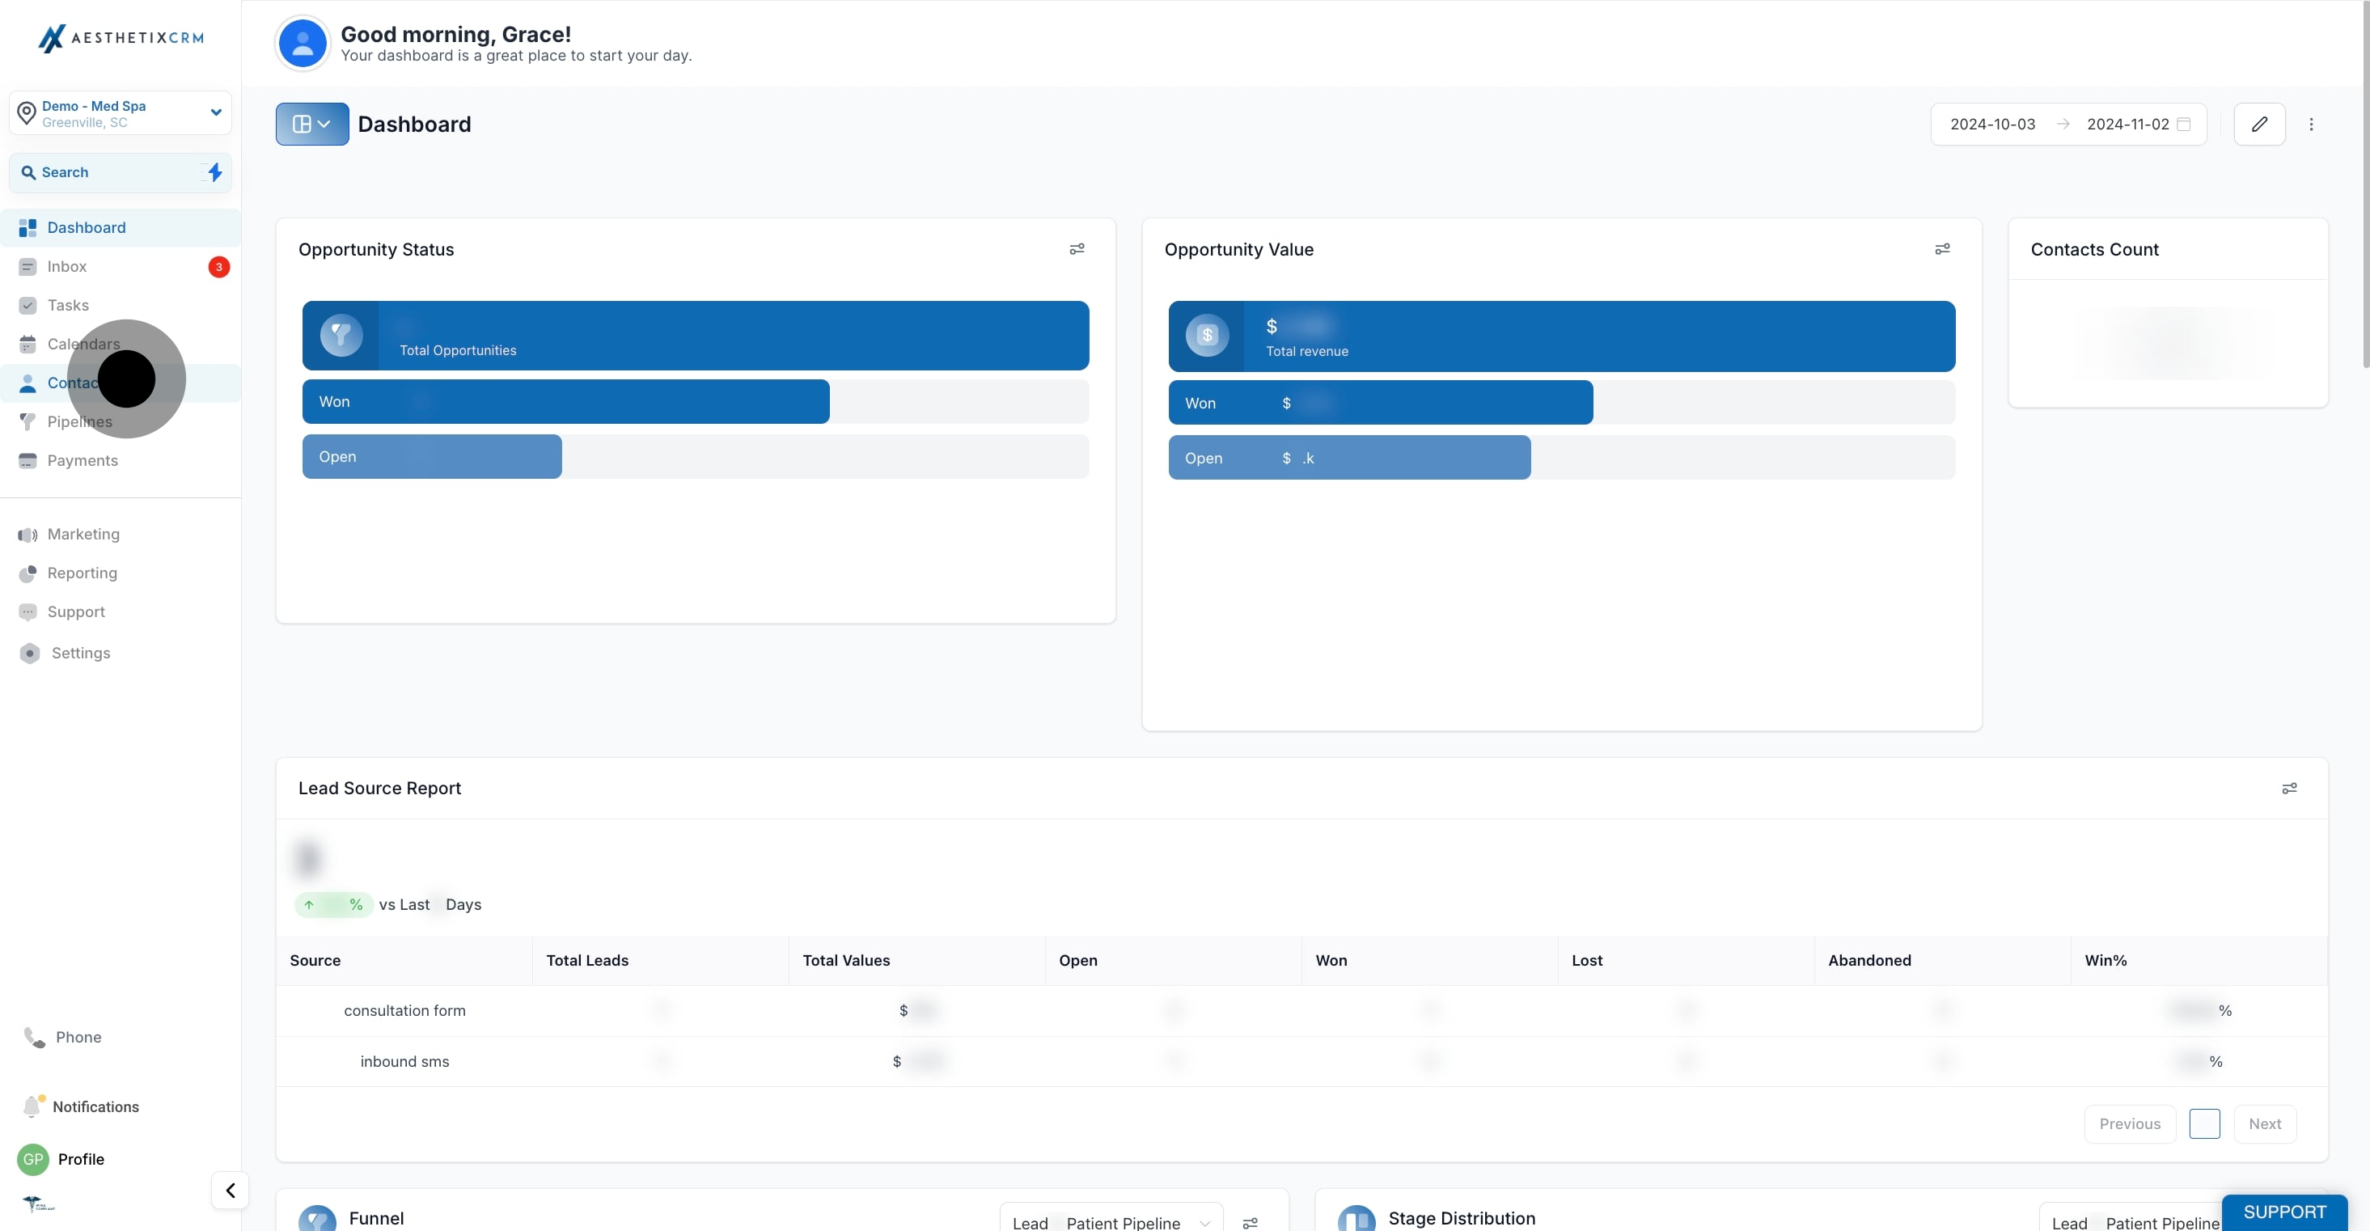
Task: Click the Notifications bell icon
Action: (x=33, y=1106)
